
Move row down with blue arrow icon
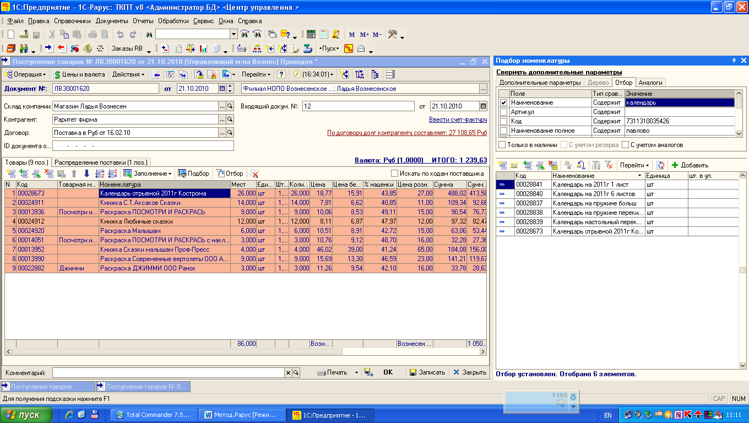click(86, 173)
